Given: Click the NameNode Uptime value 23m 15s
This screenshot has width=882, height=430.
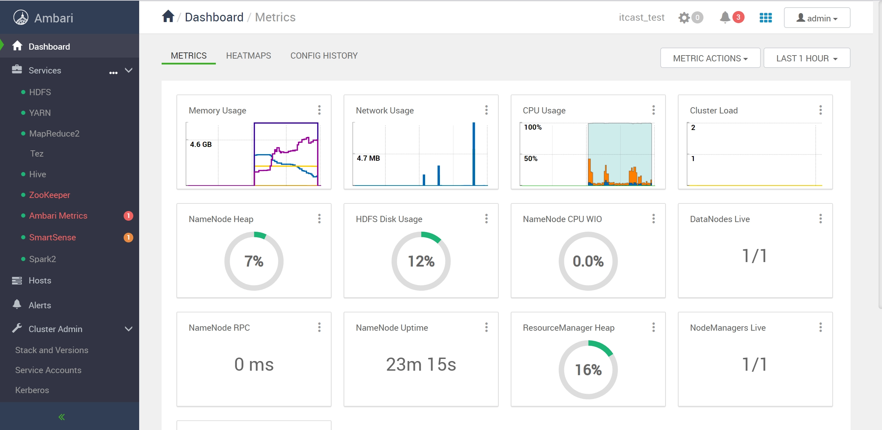Looking at the screenshot, I should point(421,364).
